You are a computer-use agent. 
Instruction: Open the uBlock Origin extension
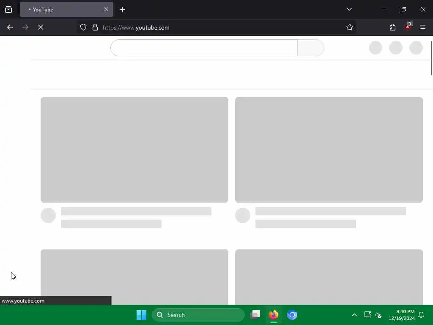click(408, 27)
